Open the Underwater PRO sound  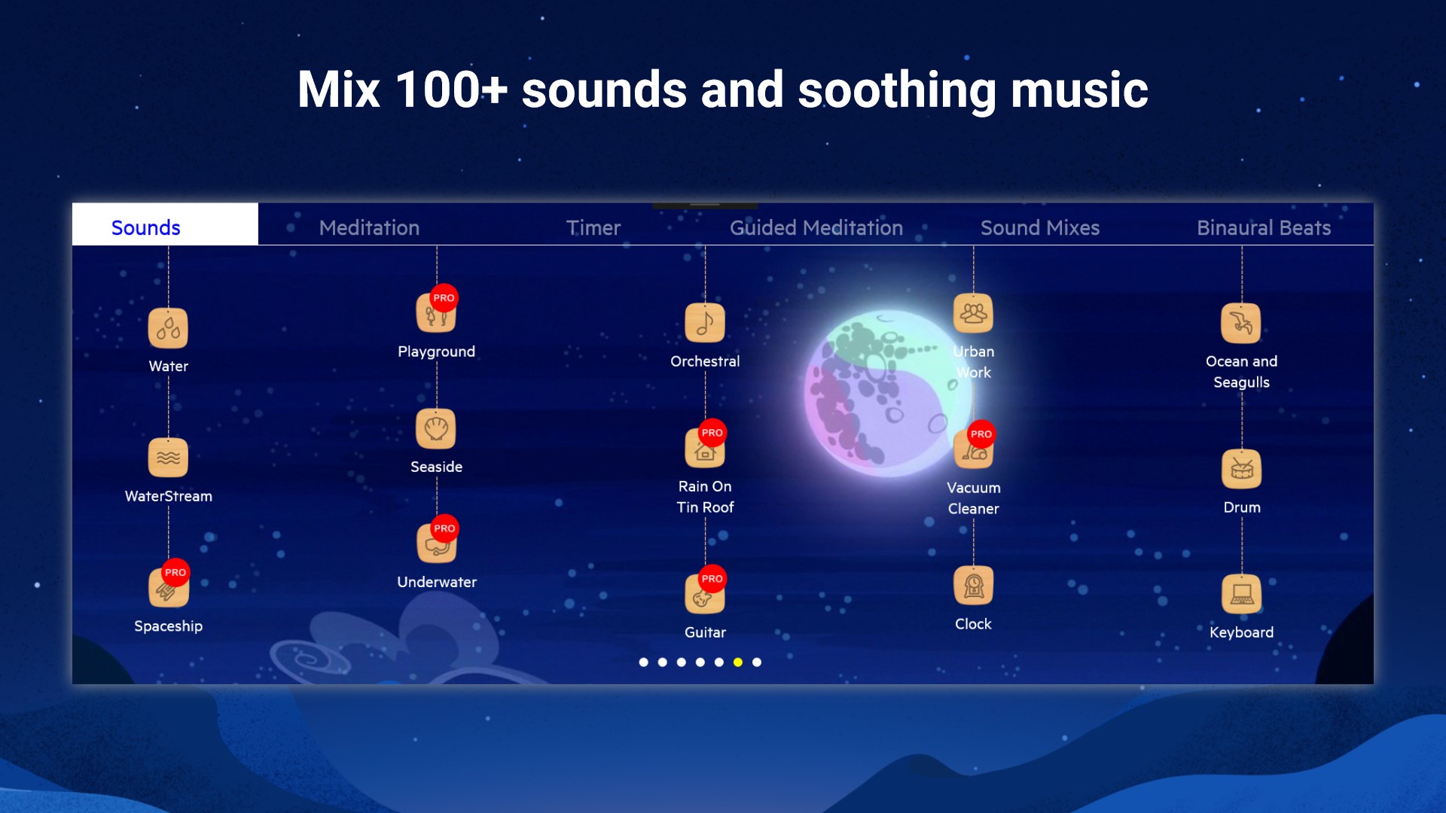436,544
